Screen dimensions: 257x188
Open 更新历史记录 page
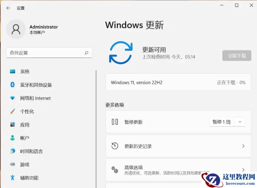point(178,146)
